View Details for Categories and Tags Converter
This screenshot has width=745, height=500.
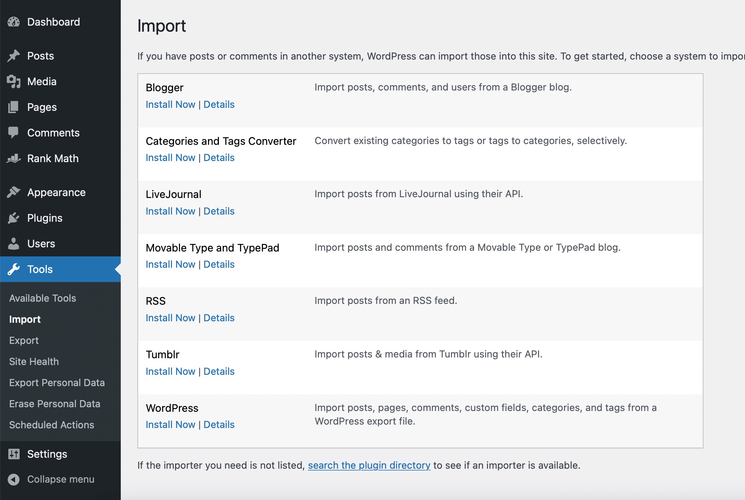pyautogui.click(x=219, y=158)
